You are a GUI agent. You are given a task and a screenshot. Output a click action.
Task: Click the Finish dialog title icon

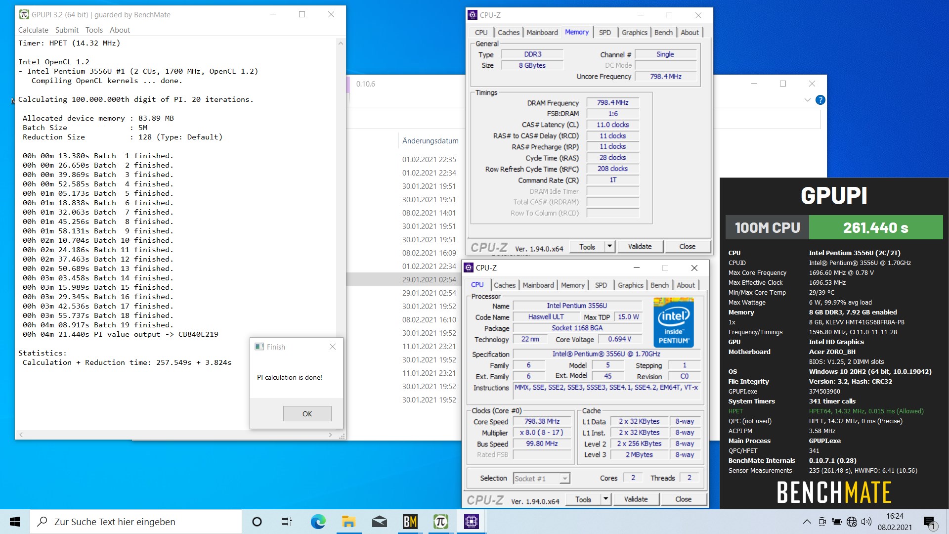(x=259, y=347)
